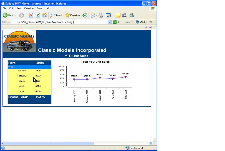
Task: Click the Grand Total value 19475
Action: 40,97
